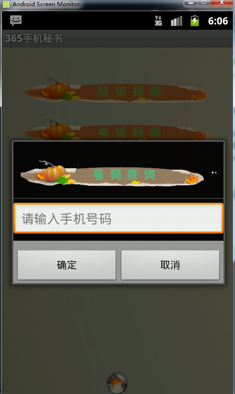The width and height of the screenshot is (235, 394).
Task: Tap the charging battery icon
Action: (195, 21)
